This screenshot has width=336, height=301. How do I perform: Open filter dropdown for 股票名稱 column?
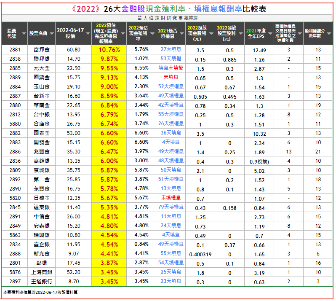click(x=52, y=33)
